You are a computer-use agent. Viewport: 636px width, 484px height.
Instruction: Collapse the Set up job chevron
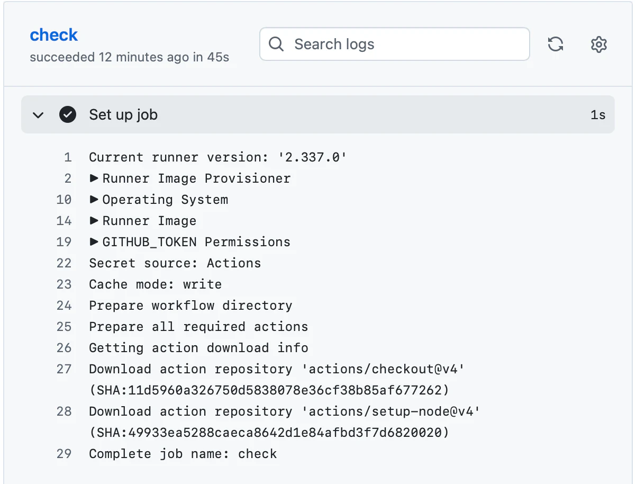[38, 115]
